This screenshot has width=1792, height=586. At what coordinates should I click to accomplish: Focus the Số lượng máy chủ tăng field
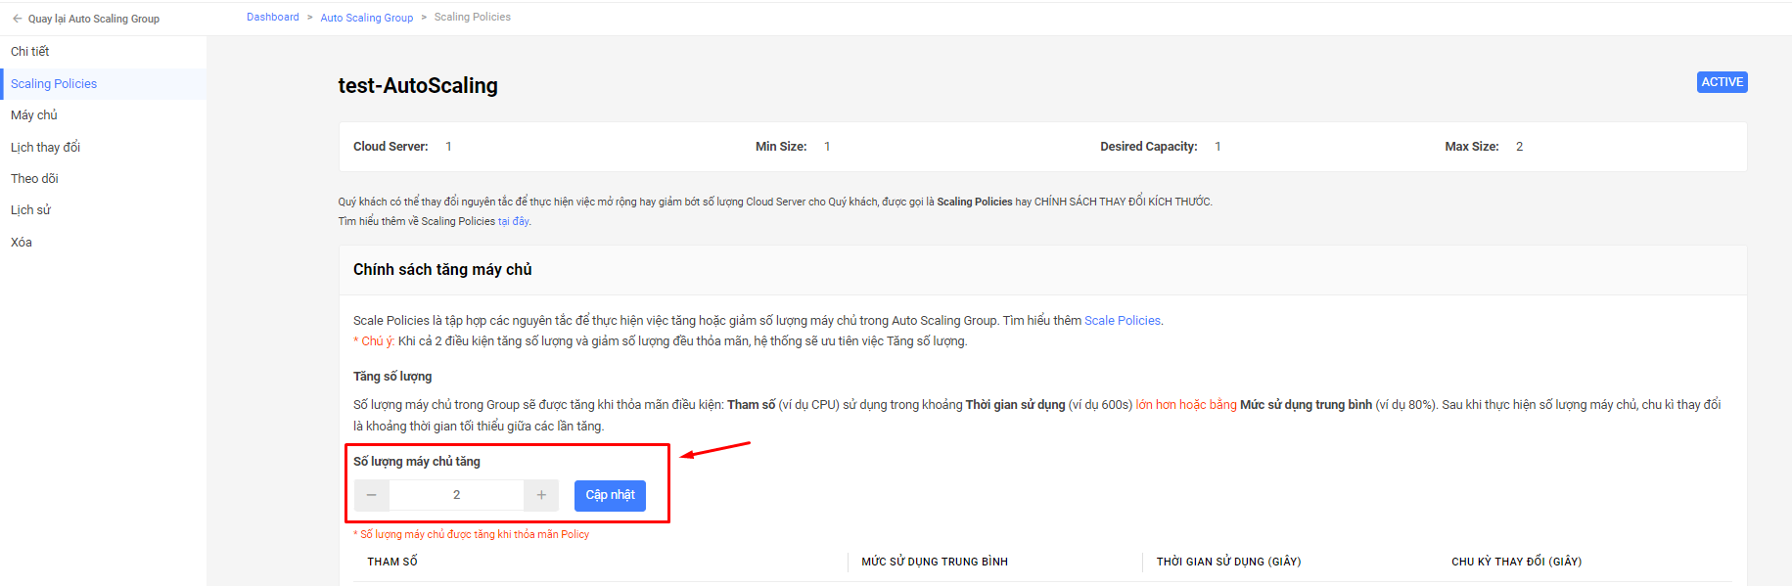click(x=456, y=495)
